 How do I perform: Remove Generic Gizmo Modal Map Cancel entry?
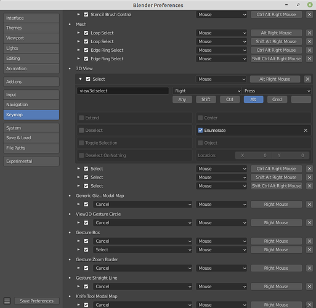click(x=309, y=205)
